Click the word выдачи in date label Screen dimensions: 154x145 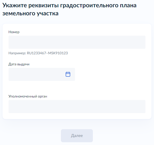pos(23,64)
